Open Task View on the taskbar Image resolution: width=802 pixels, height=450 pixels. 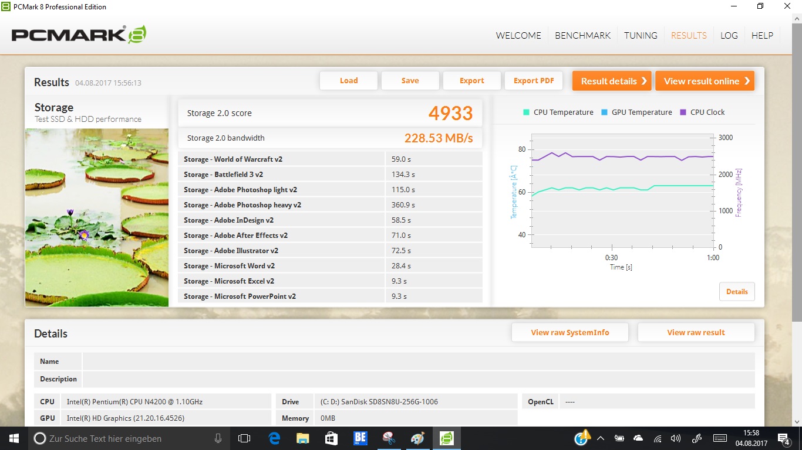tap(244, 438)
